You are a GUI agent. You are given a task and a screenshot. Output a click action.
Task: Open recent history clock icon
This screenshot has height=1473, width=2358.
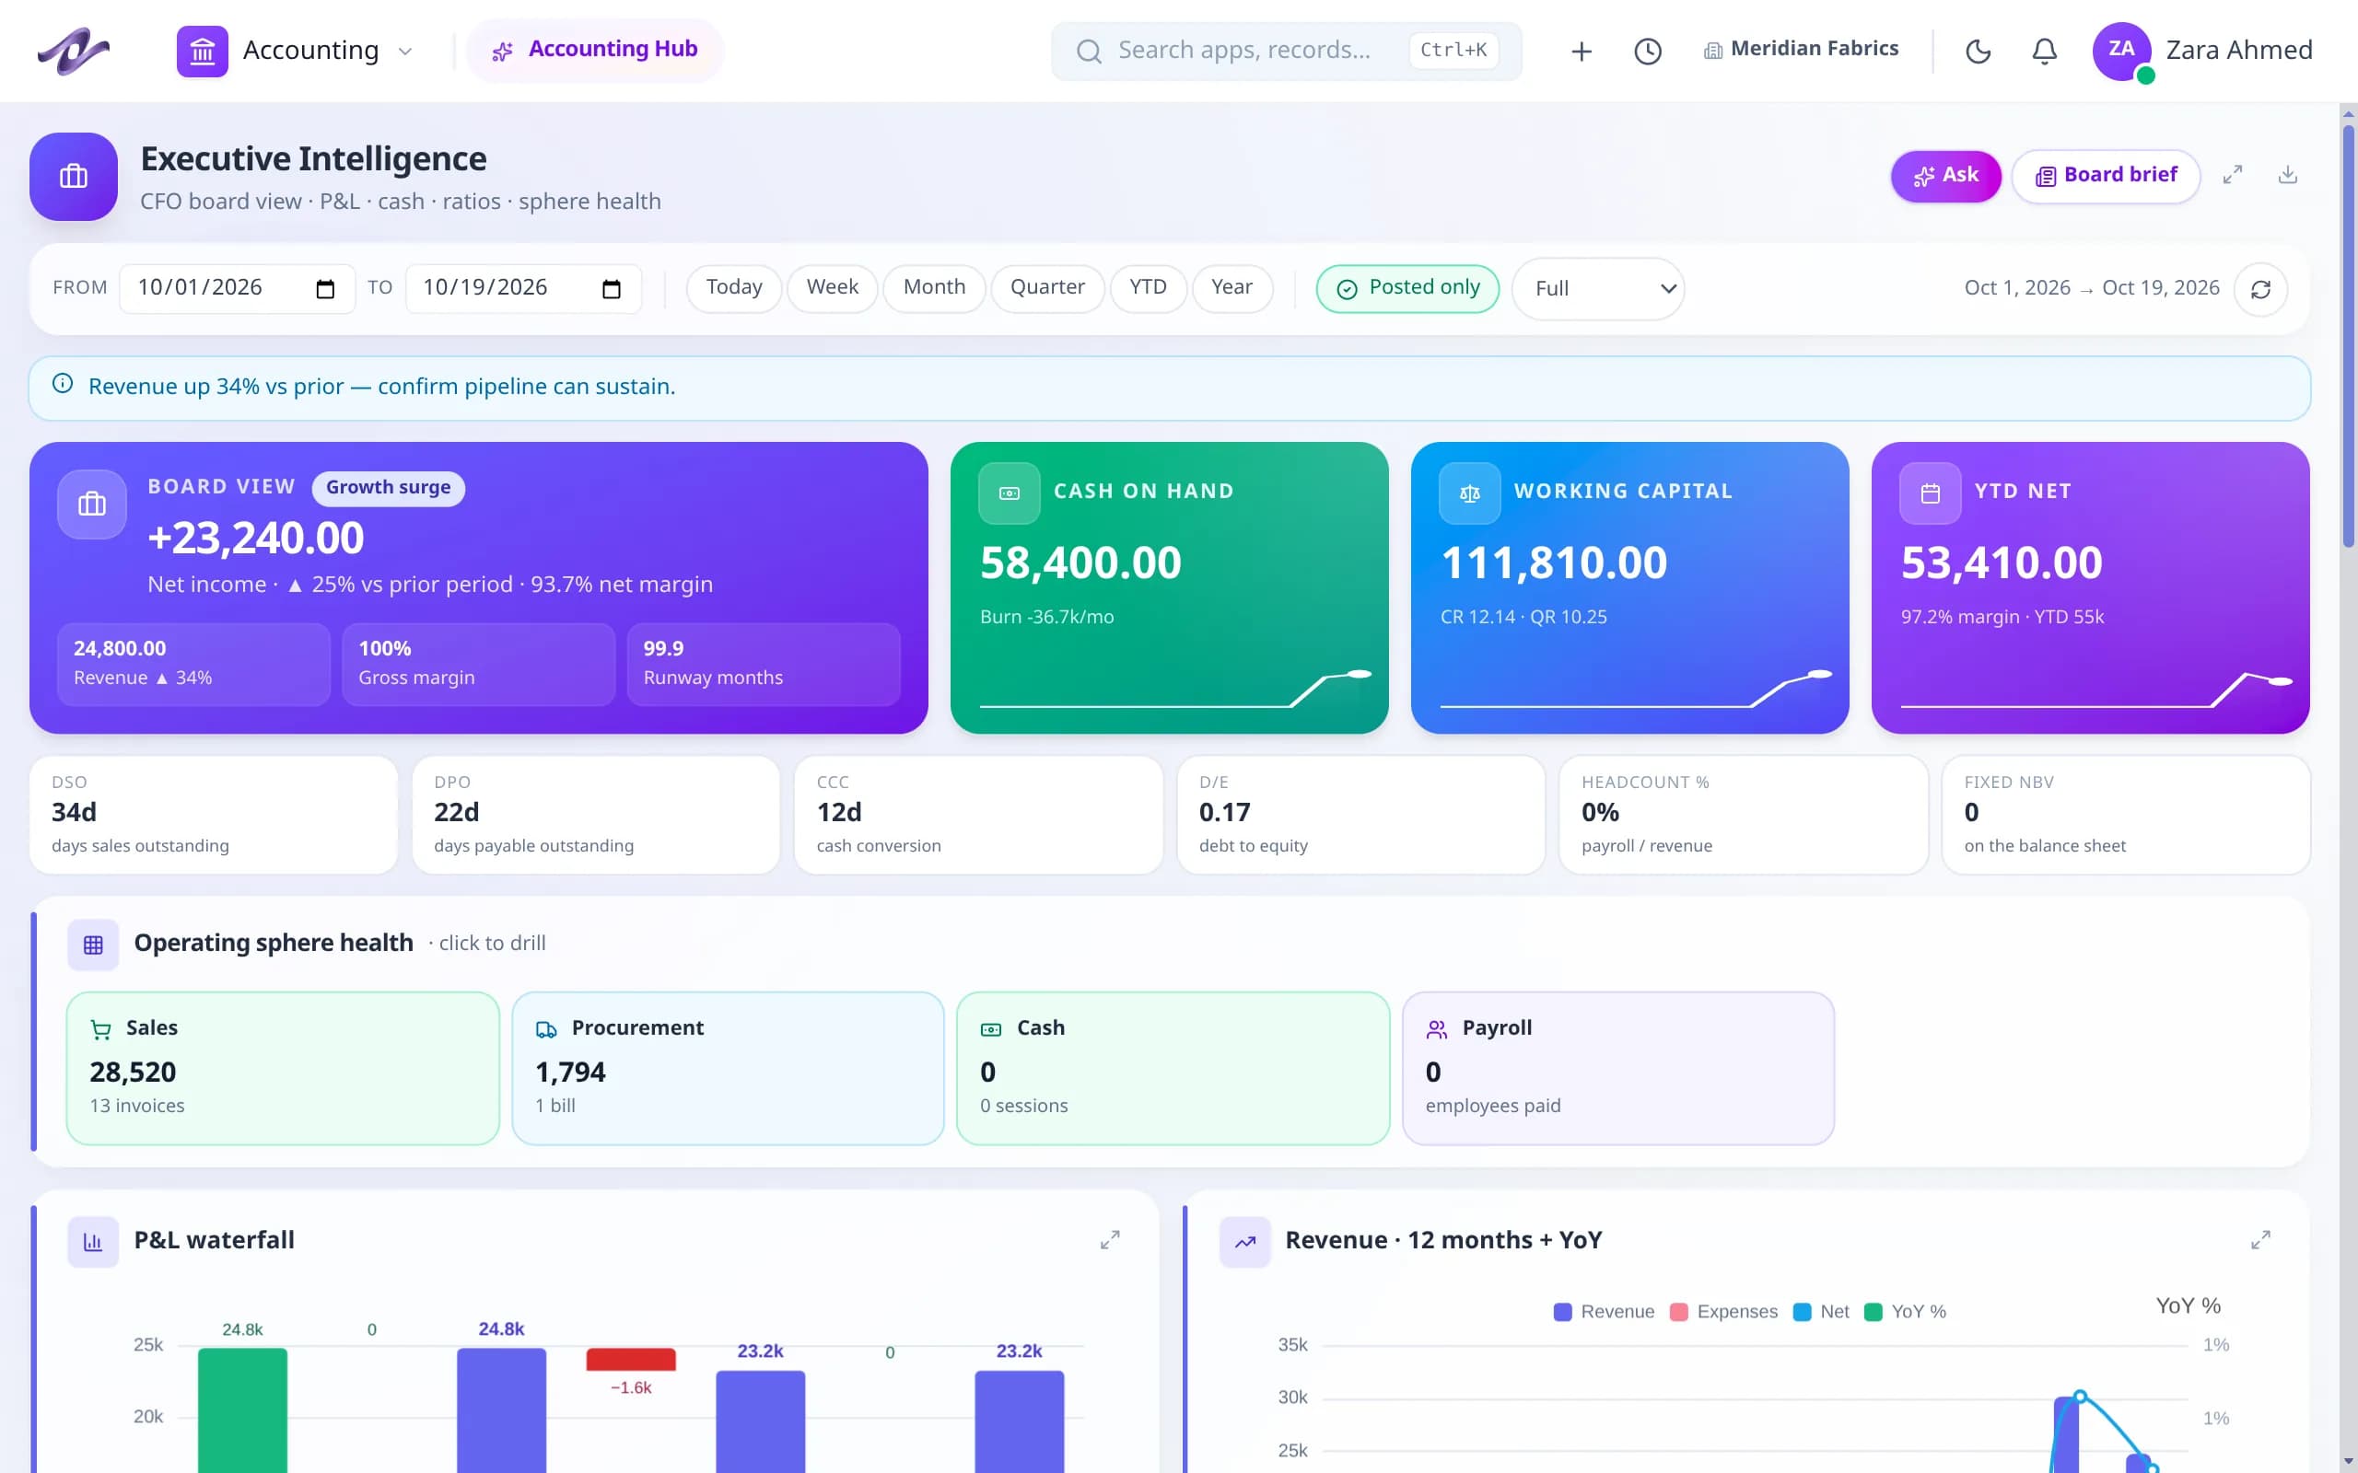[x=1648, y=51]
